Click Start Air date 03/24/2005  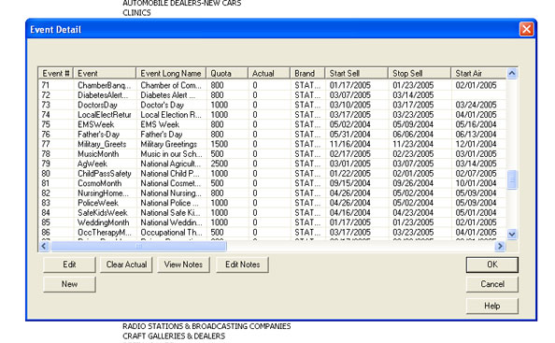click(477, 105)
